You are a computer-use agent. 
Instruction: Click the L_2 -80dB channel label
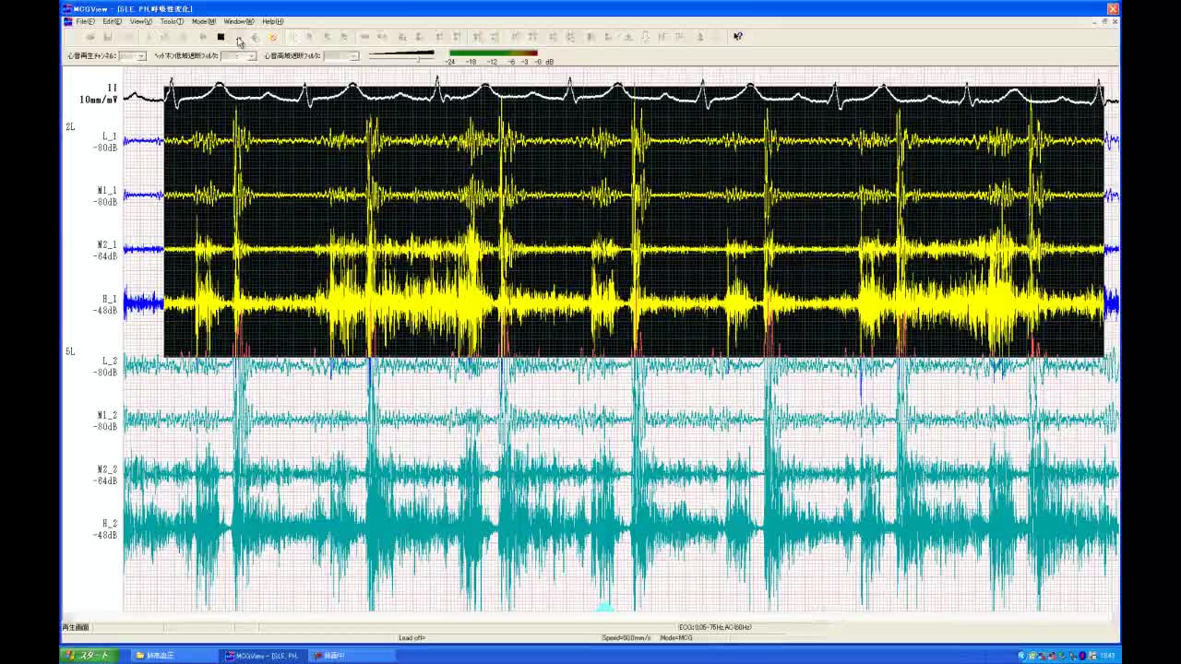pos(108,366)
